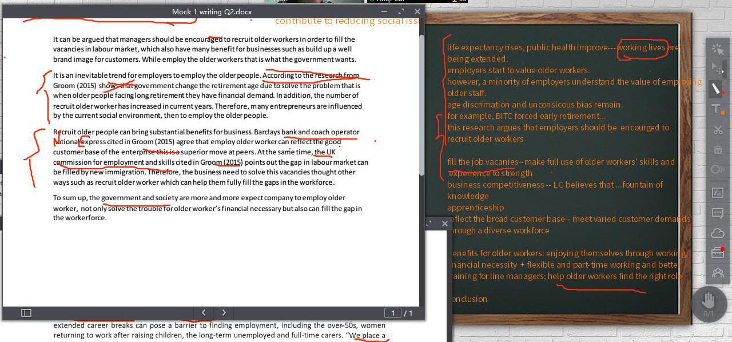The width and height of the screenshot is (732, 342).
Task: Click the page number input box
Action: pos(393,313)
